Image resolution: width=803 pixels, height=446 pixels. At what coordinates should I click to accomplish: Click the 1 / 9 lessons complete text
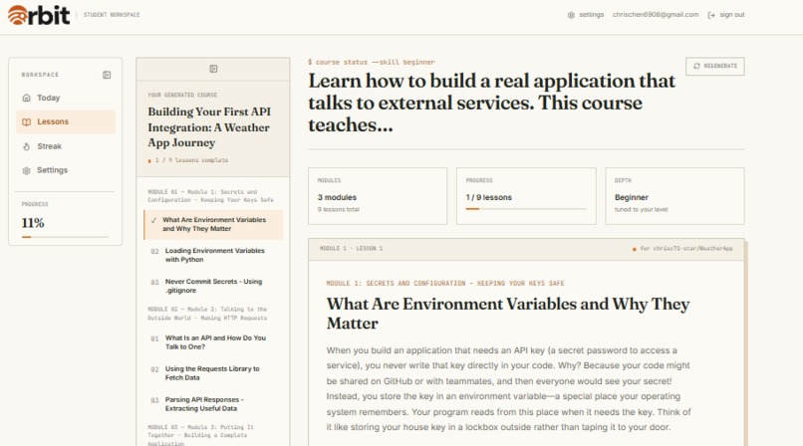191,160
